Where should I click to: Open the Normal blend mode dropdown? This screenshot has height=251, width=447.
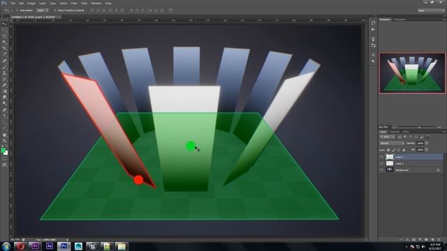pyautogui.click(x=392, y=143)
